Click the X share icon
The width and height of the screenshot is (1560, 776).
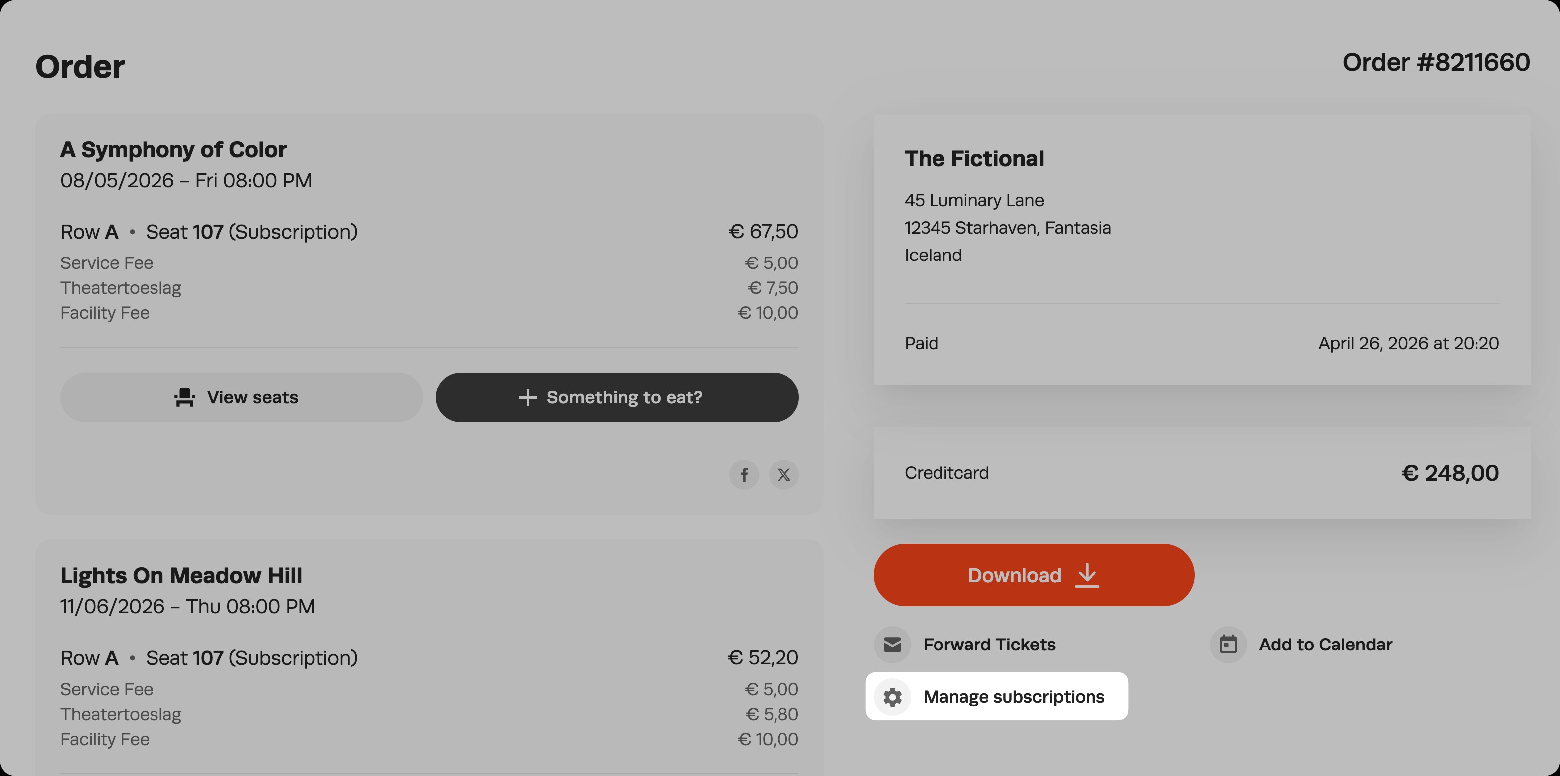(783, 475)
